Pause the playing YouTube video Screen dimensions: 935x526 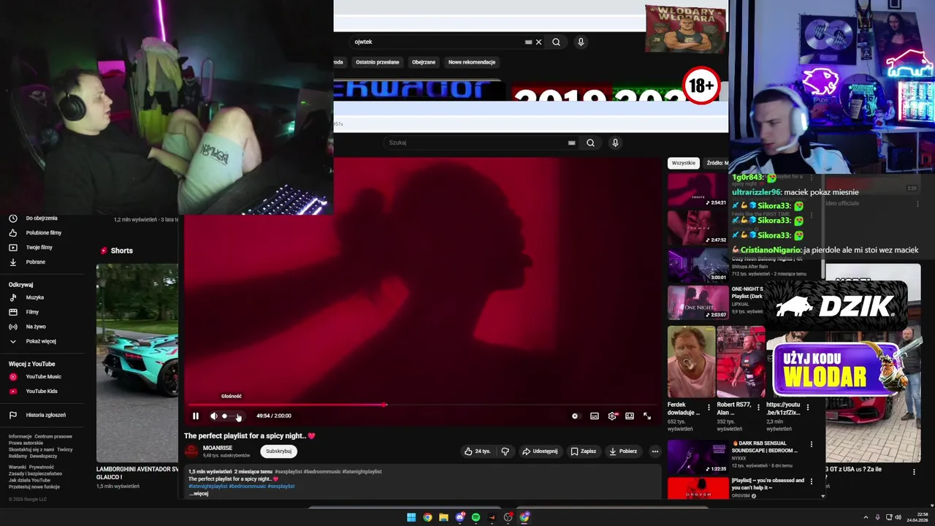point(196,416)
